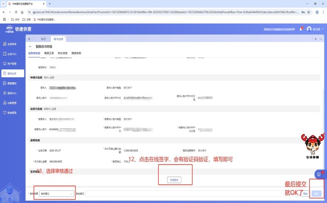The height and width of the screenshot is (203, 327).
Task: Click the 提交 button
Action: pos(316,194)
